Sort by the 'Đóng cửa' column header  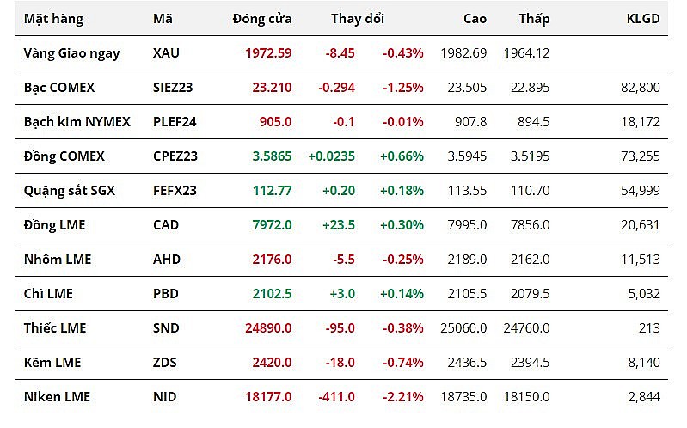tap(261, 19)
